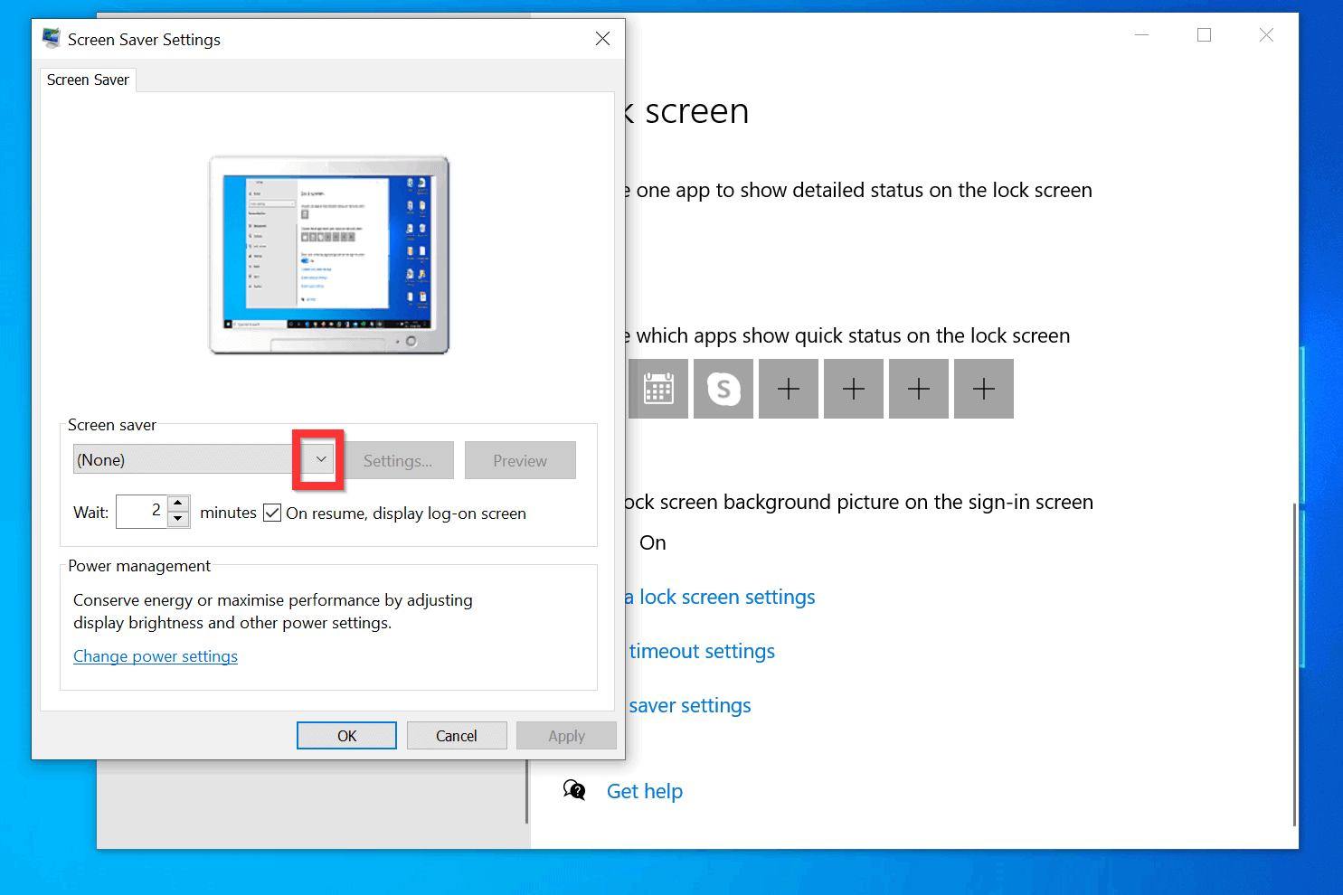Image resolution: width=1343 pixels, height=895 pixels.
Task: Select the Calendar quick status app icon
Action: click(657, 389)
